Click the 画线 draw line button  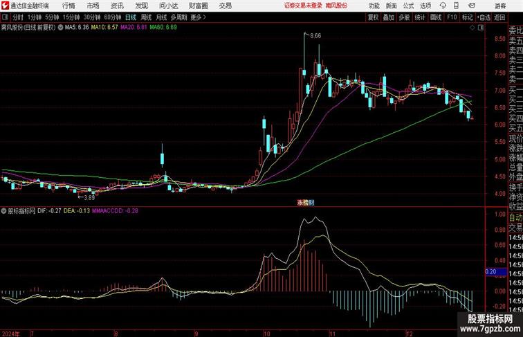[x=436, y=17]
